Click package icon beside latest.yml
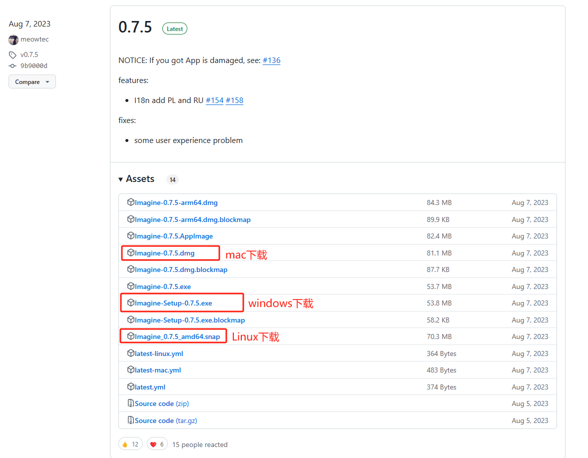588x458 pixels. 130,386
